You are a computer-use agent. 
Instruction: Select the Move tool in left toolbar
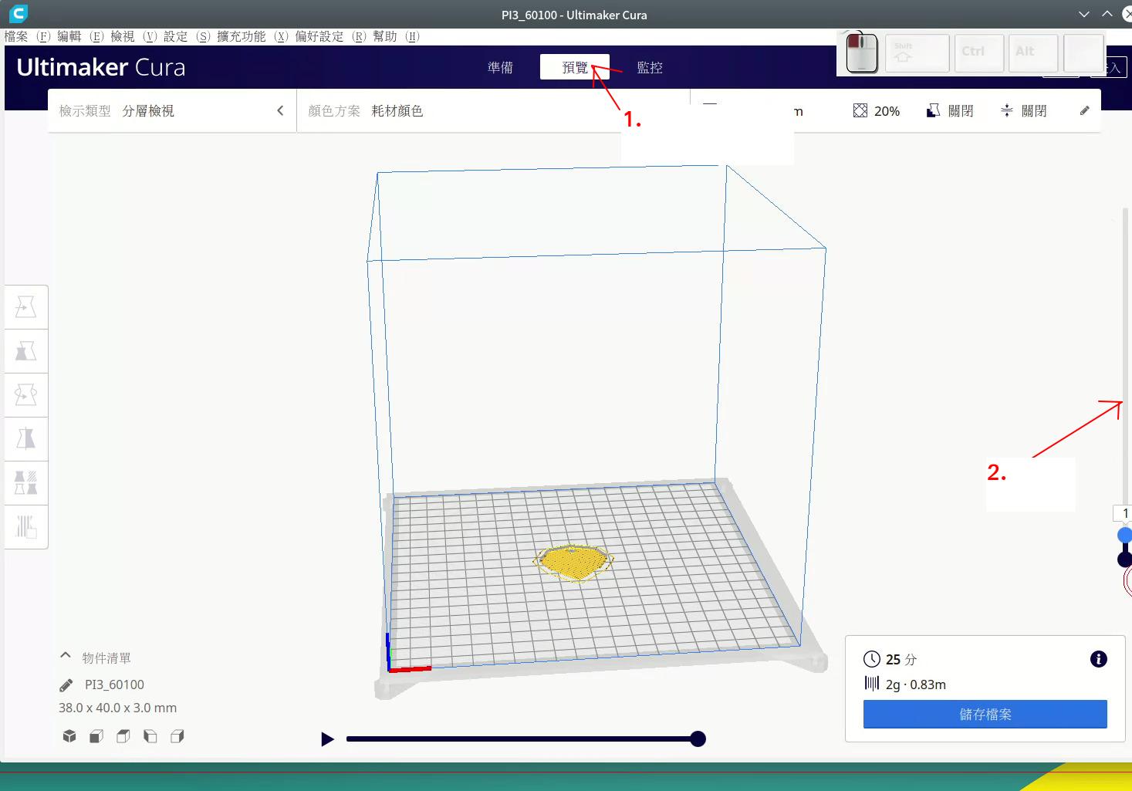26,307
